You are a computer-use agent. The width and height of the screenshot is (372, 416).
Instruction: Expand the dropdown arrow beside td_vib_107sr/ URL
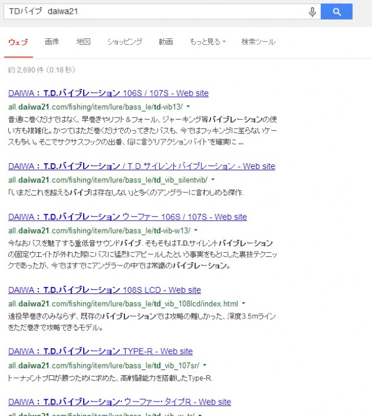205,365
